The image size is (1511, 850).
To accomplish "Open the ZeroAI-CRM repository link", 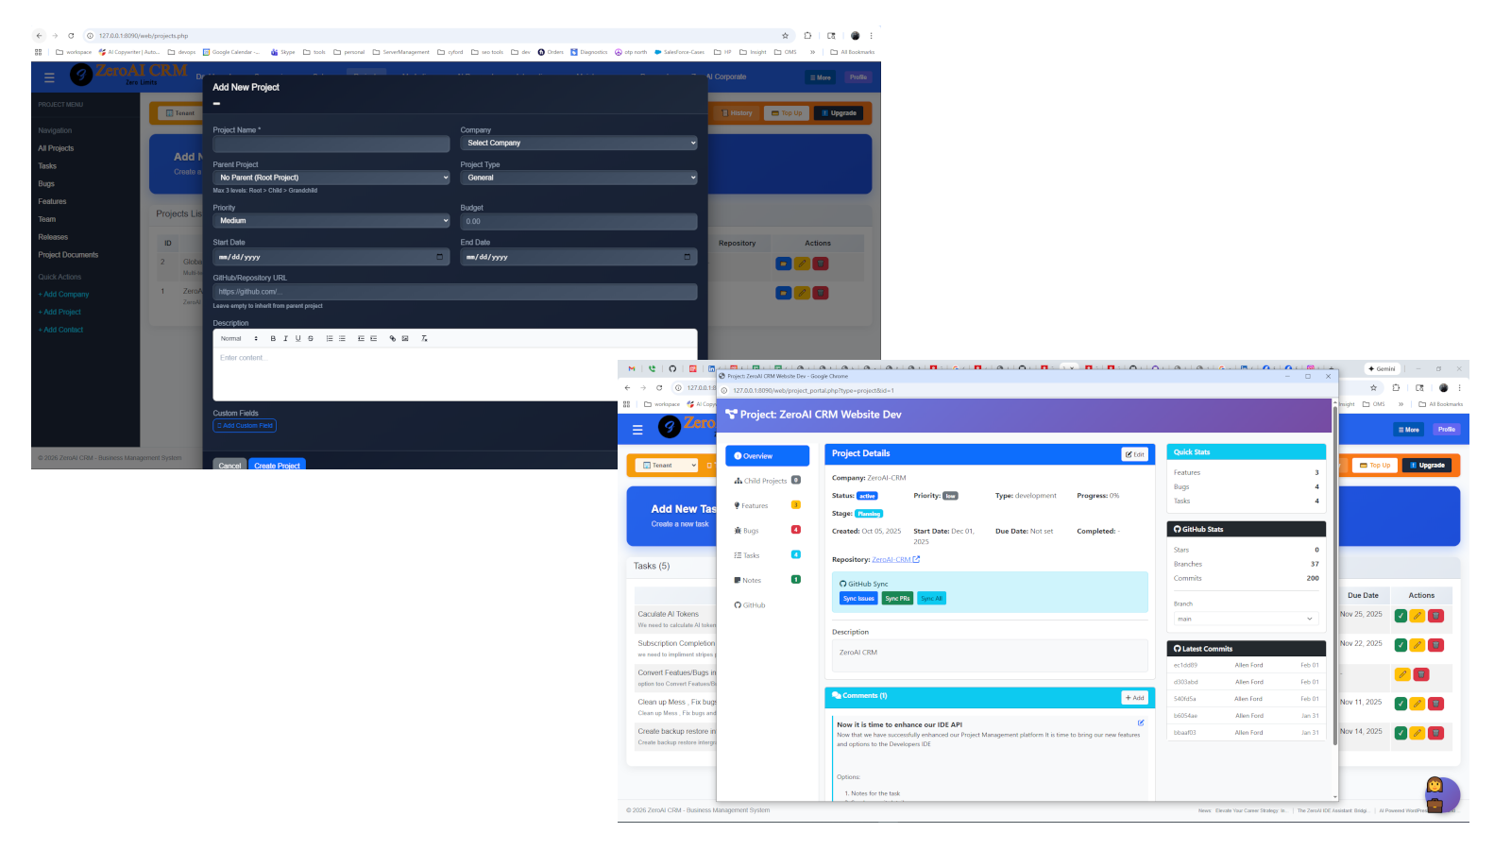I will [892, 559].
